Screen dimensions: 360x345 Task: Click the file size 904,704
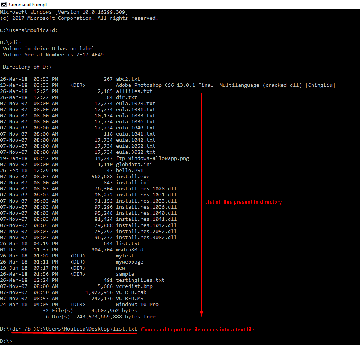102,250
